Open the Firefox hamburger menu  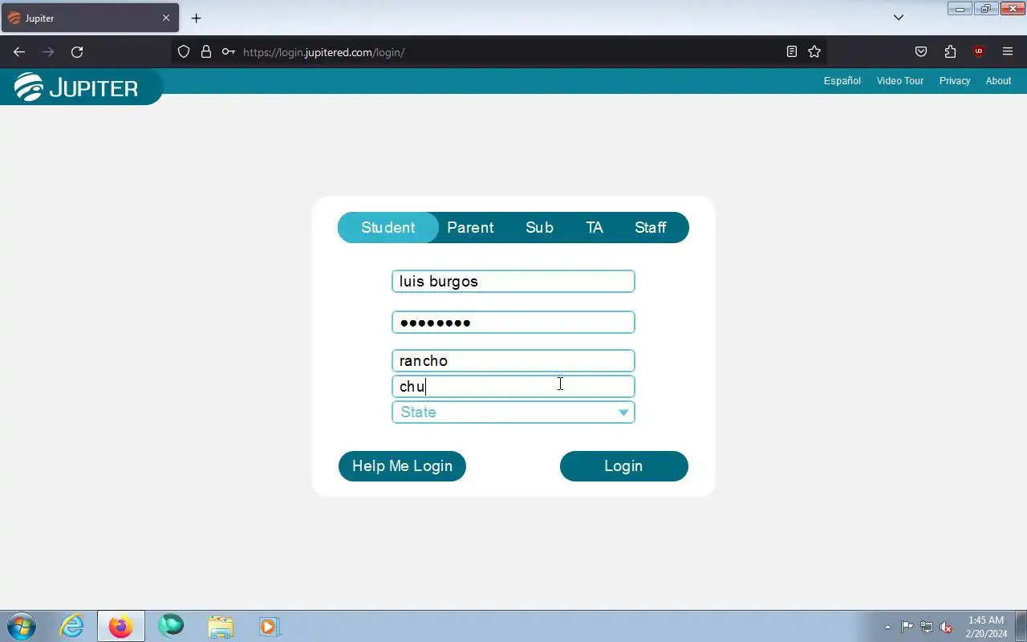1008,52
